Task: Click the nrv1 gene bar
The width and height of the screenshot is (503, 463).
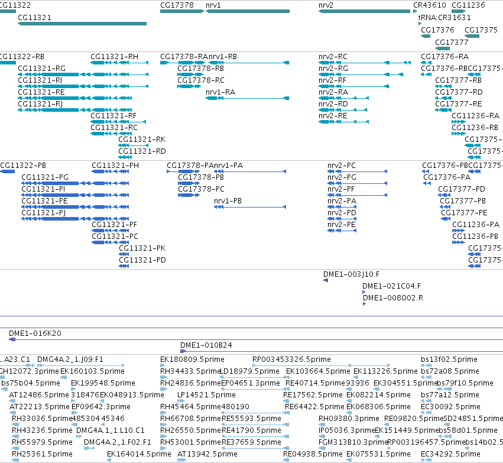Action: tap(247, 11)
